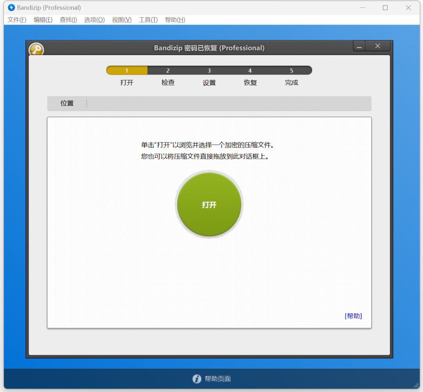Screen dimensions: 423x392
Task: Open the 视图(V) menu
Action: (122, 20)
